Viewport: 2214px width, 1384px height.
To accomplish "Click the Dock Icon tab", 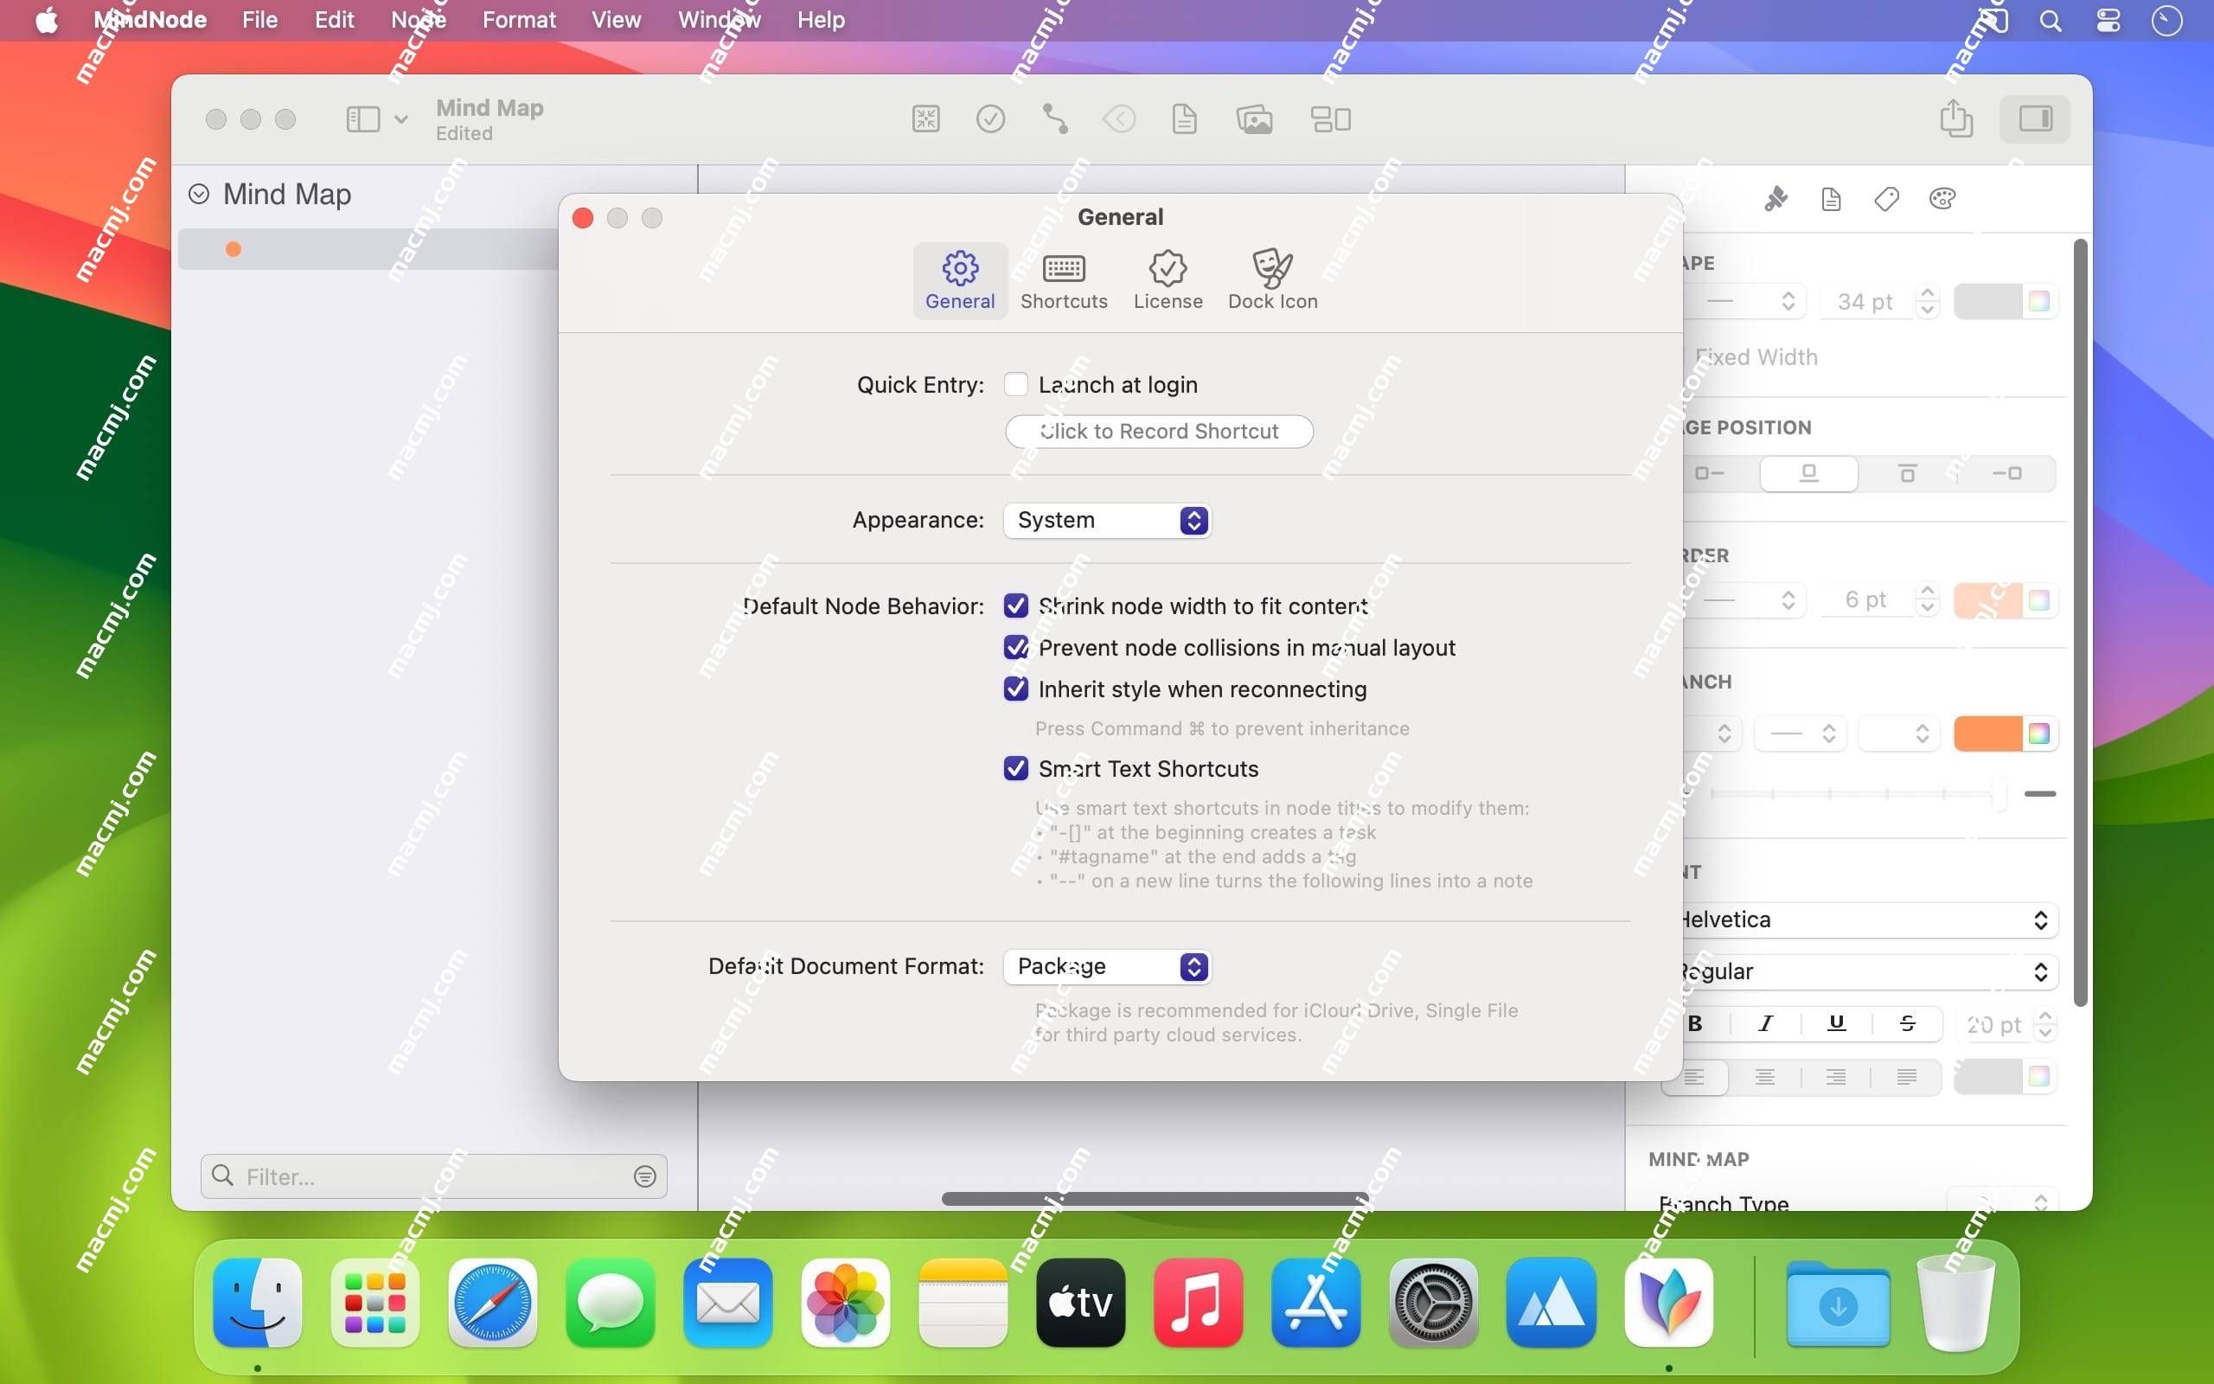I will click(x=1272, y=279).
